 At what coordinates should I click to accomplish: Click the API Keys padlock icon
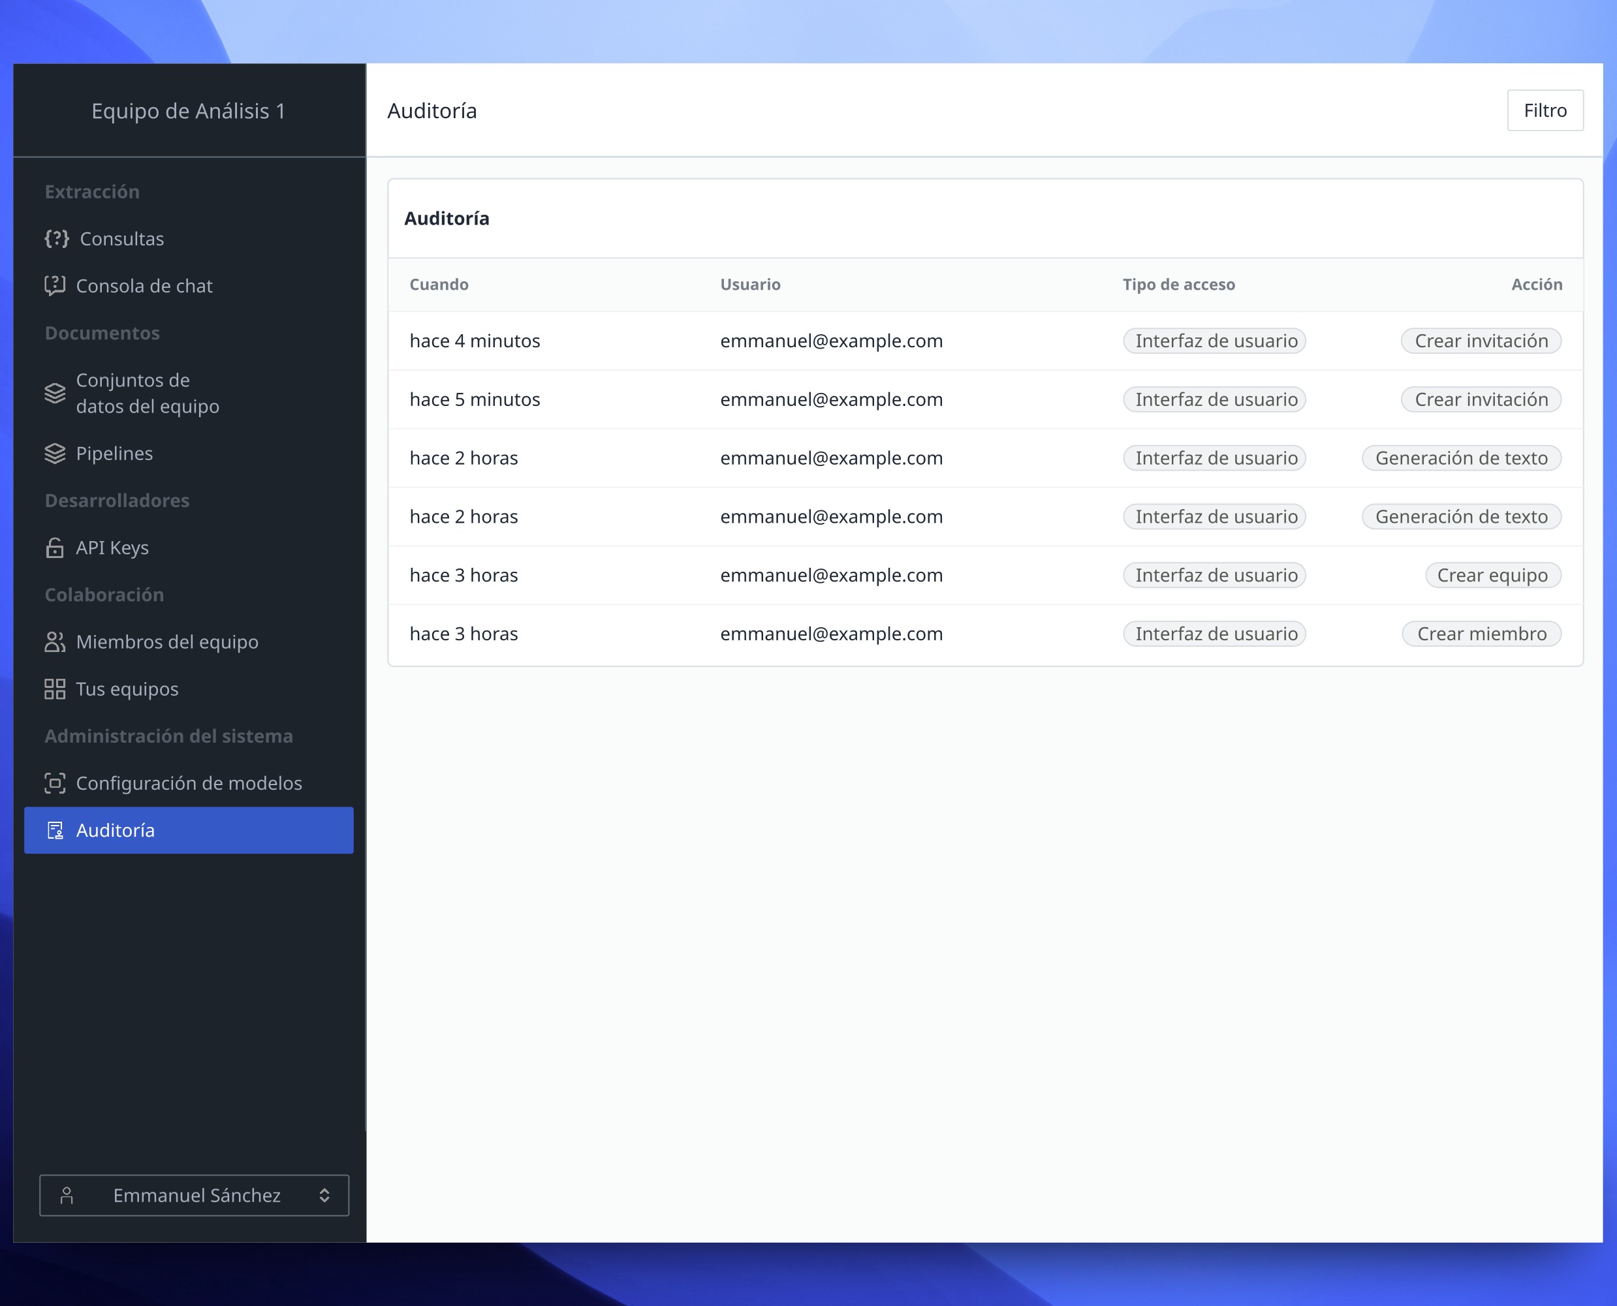pyautogui.click(x=55, y=548)
